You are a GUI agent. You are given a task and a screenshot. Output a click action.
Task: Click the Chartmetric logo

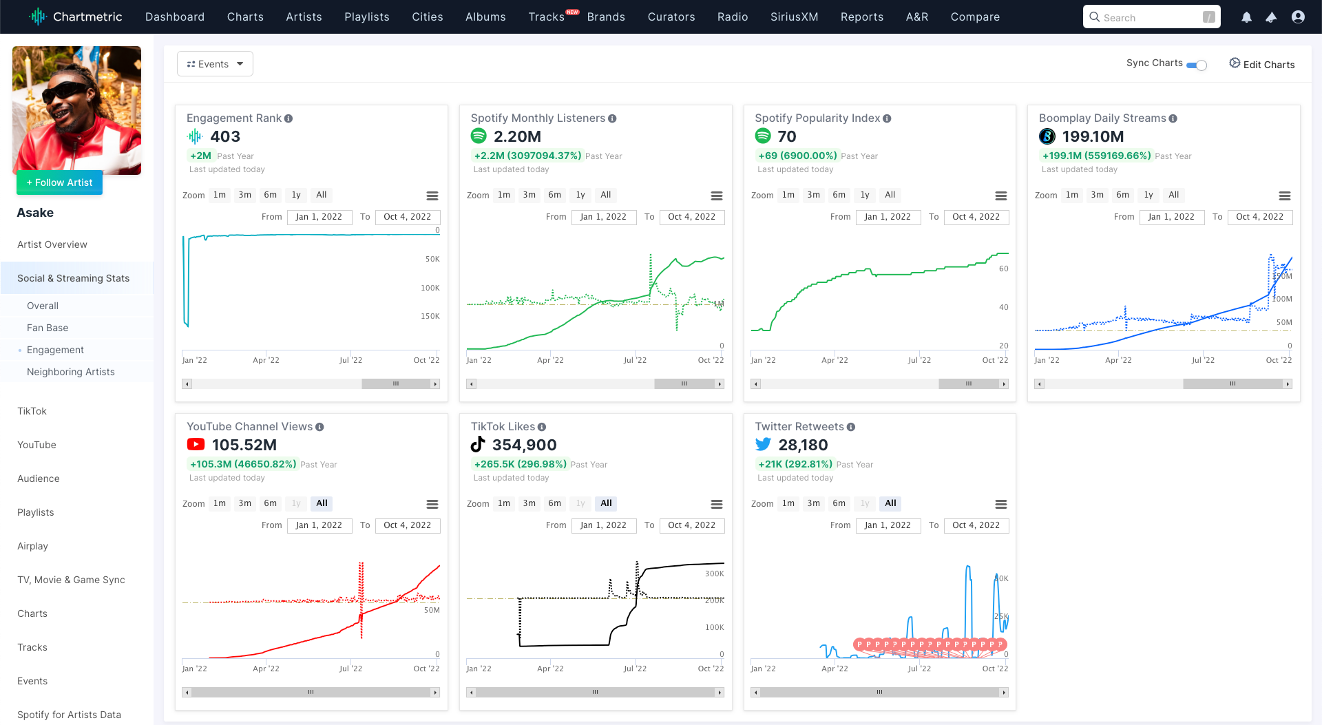76,17
